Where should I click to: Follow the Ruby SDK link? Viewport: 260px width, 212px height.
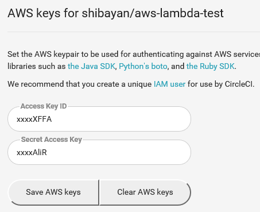point(211,67)
